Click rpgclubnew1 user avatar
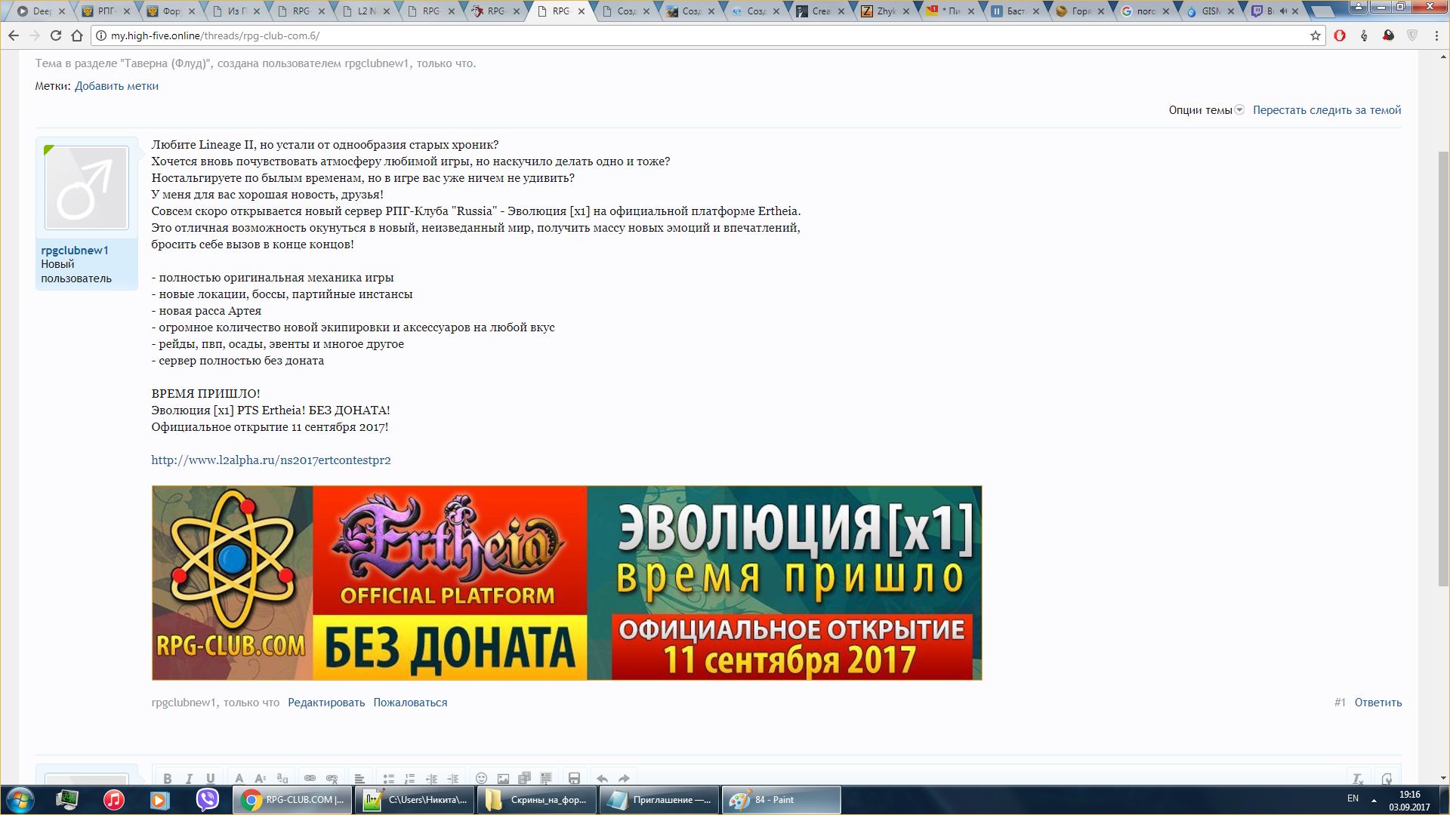This screenshot has width=1450, height=815. click(86, 188)
